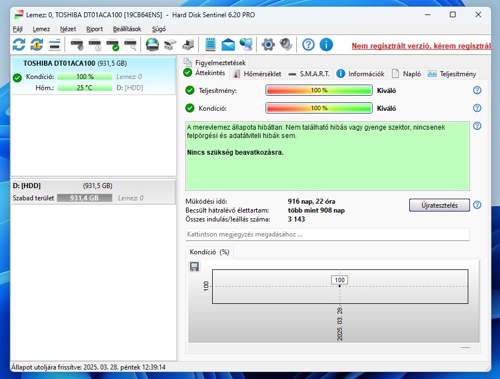Open settings with the gear icon
This screenshot has height=379, width=500.
coord(268,45)
